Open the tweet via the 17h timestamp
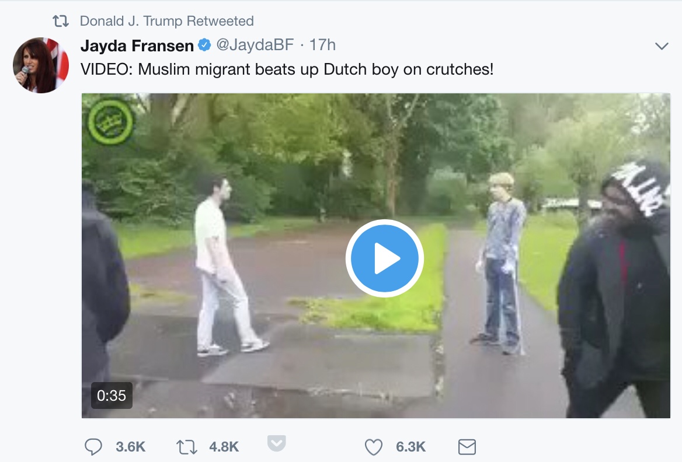The image size is (682, 462). (322, 45)
